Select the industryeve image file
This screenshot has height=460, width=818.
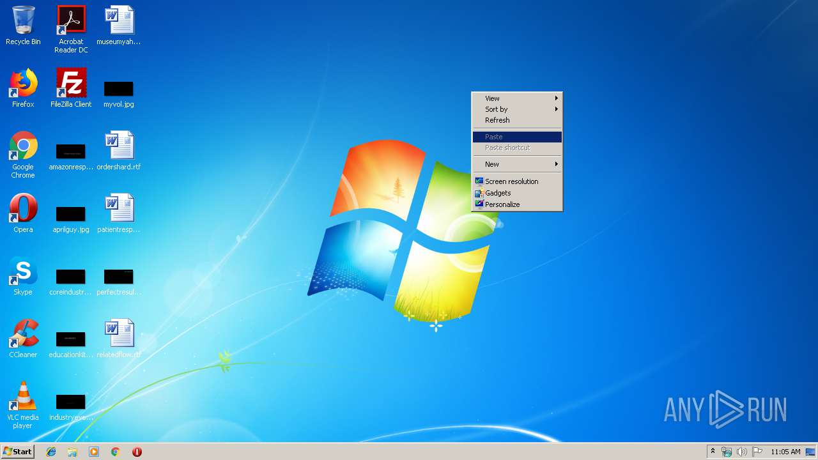coord(71,407)
